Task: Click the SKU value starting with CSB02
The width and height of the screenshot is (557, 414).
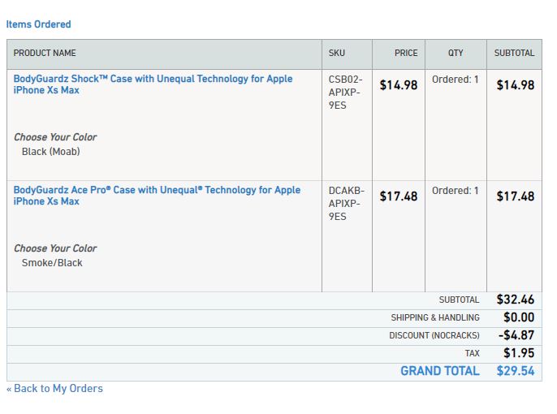Action: (346, 93)
